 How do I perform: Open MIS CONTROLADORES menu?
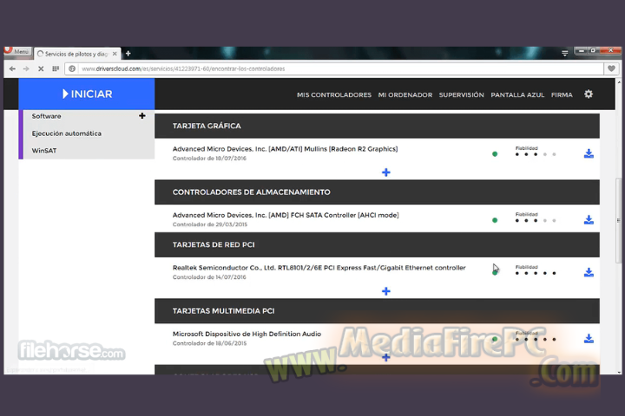334,94
